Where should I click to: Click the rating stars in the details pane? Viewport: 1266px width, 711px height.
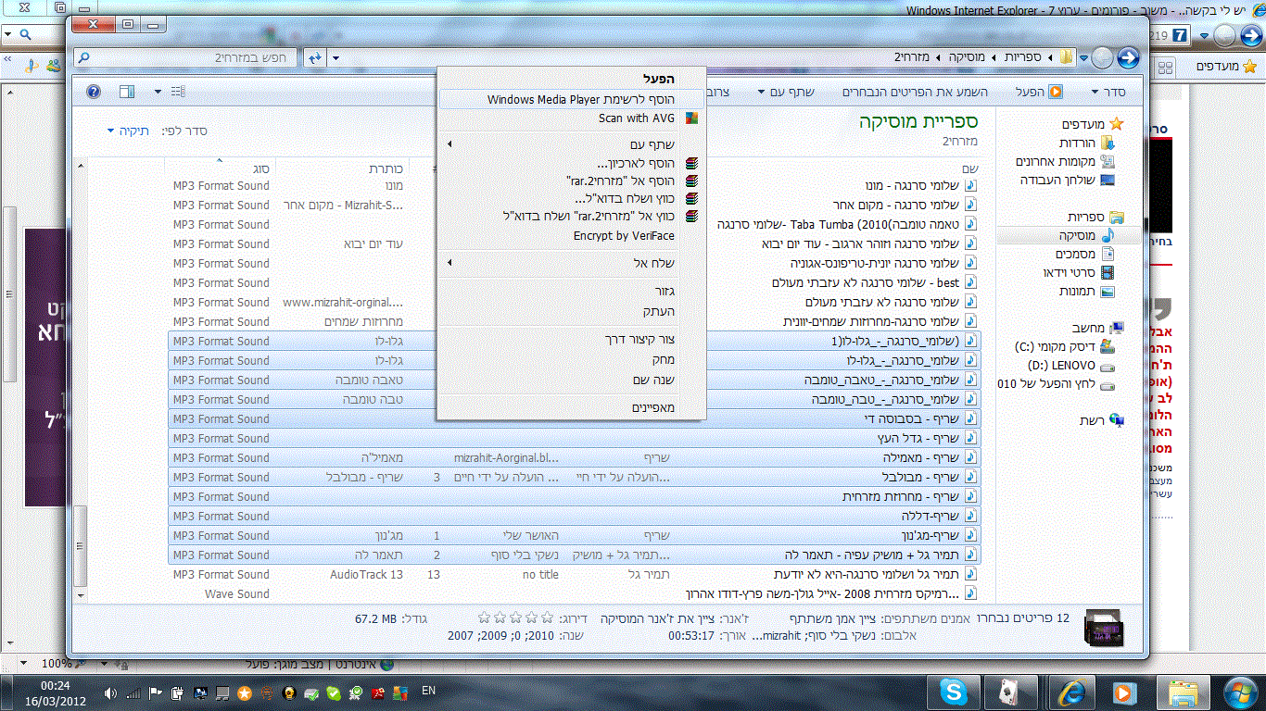[x=509, y=617]
